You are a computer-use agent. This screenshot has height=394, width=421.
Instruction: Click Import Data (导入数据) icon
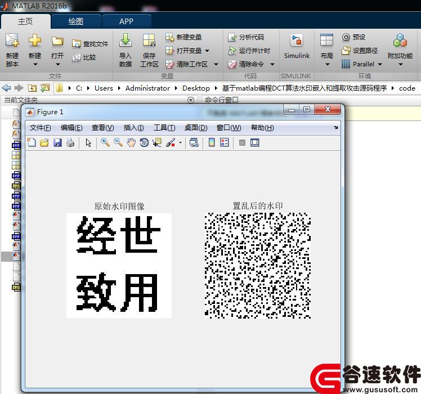126,41
